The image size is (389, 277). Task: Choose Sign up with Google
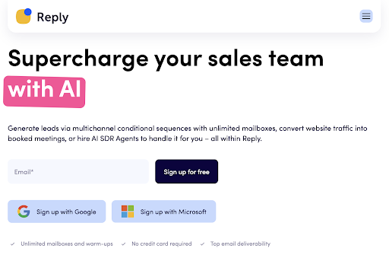(57, 212)
